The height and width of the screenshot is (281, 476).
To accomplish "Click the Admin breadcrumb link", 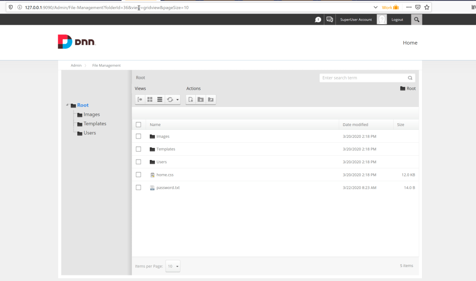I will coord(76,66).
